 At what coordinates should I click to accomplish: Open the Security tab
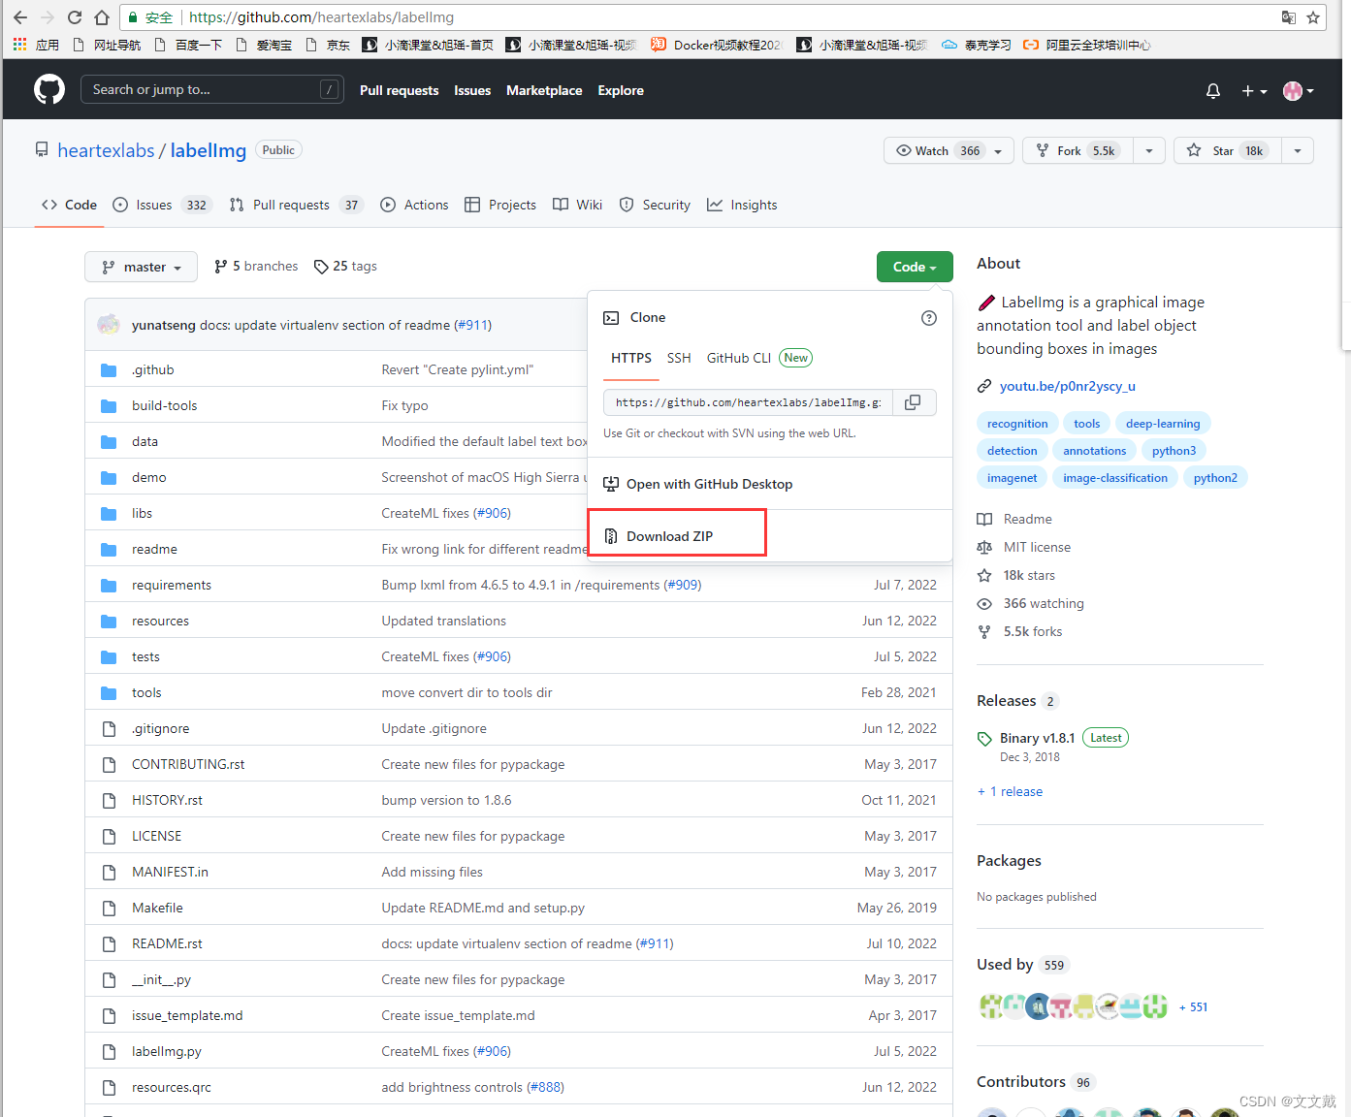(x=656, y=205)
